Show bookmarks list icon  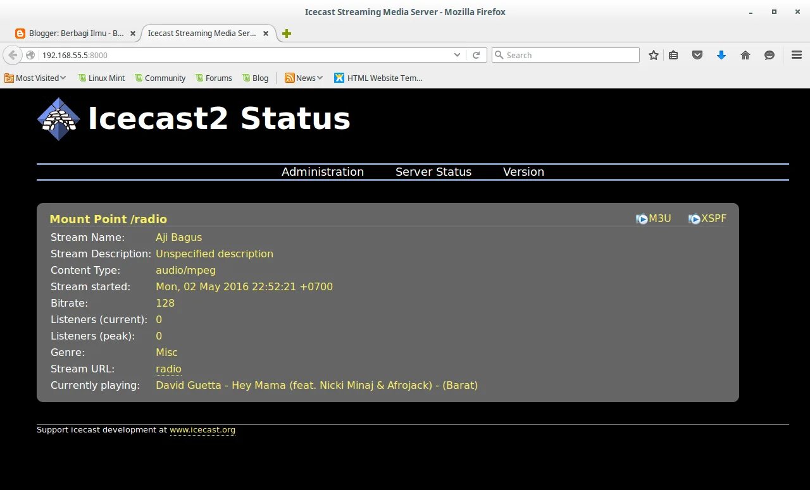(673, 55)
